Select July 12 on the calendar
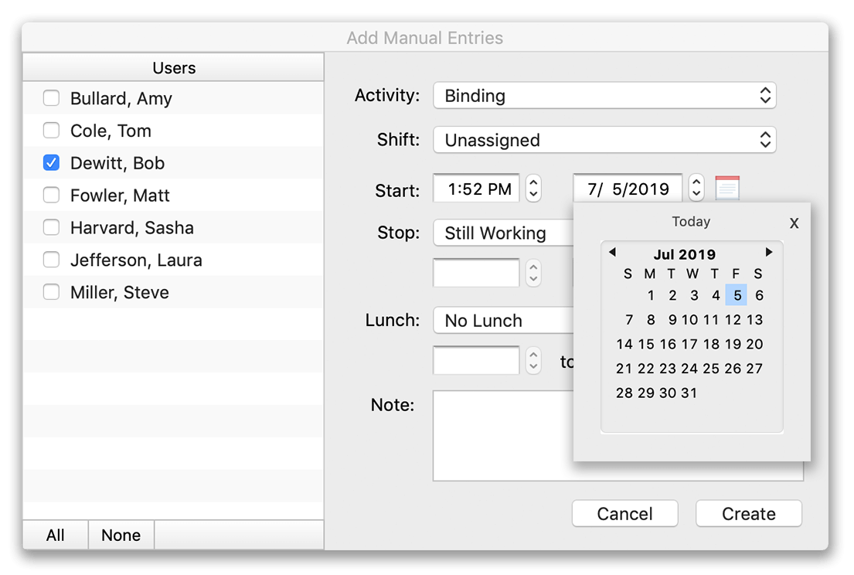 pyautogui.click(x=733, y=319)
